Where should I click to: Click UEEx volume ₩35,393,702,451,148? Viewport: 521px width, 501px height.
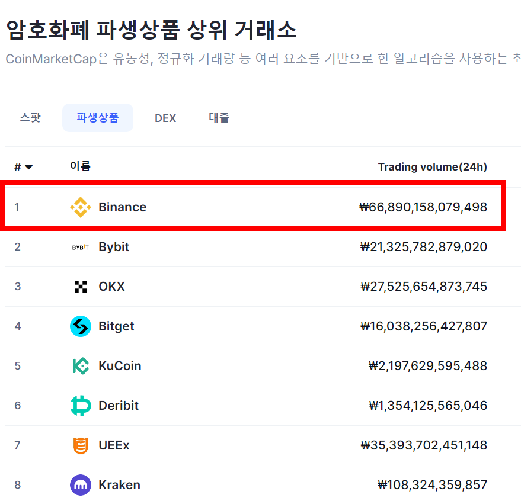(x=424, y=445)
